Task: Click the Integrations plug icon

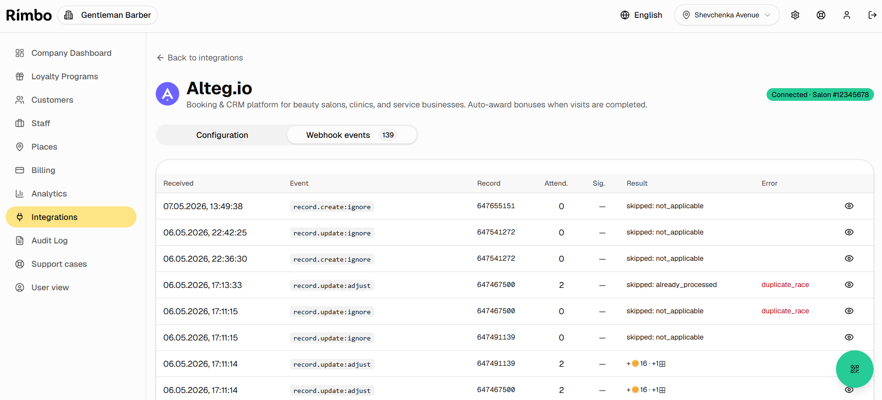Action: (20, 217)
